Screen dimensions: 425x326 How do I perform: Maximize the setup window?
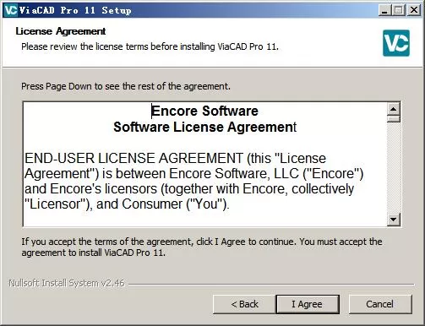[398, 10]
